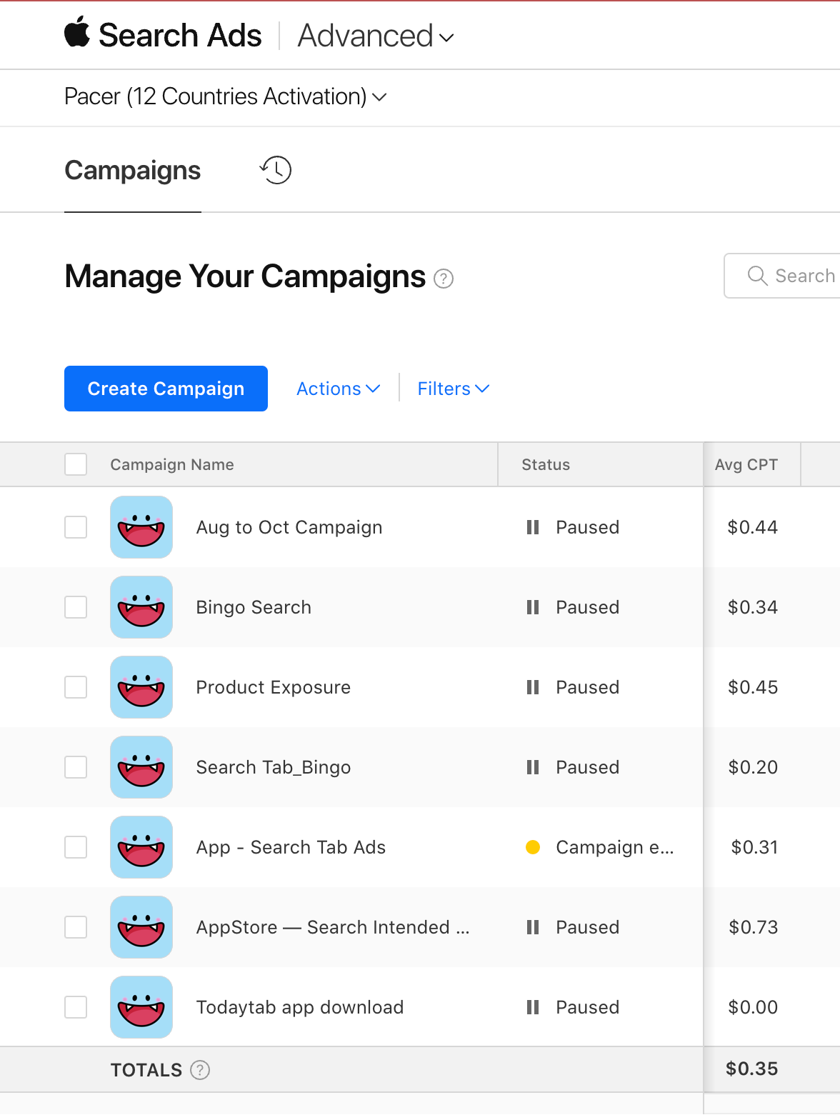
Task: Check the Bingo Search row checkbox
Action: point(76,607)
